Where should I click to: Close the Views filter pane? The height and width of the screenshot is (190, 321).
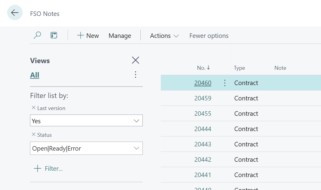click(x=136, y=60)
